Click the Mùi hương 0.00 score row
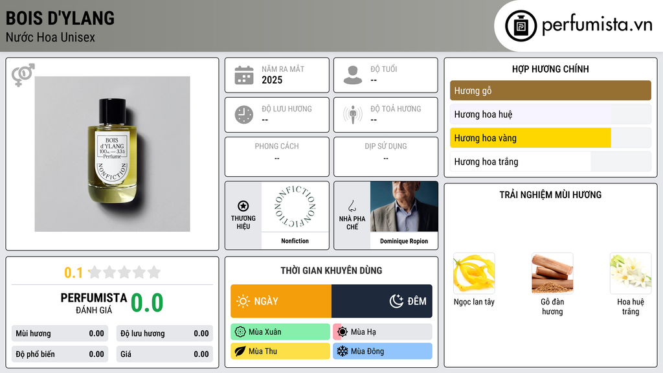This screenshot has width=663, height=373. point(60,333)
